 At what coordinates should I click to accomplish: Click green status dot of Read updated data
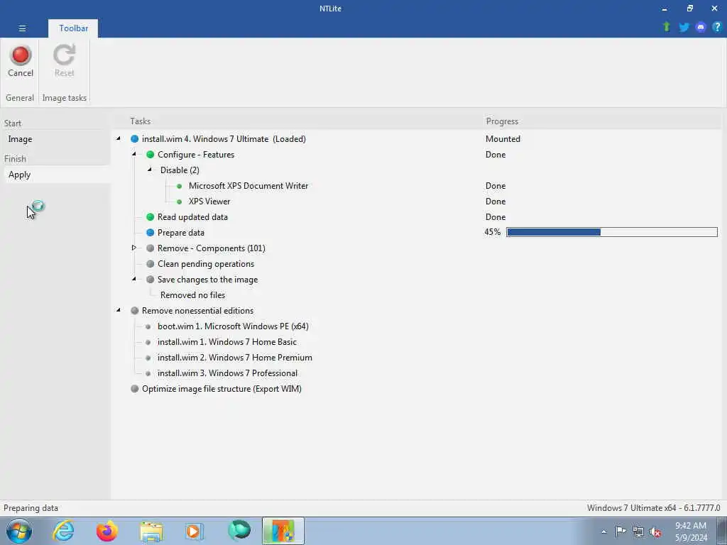point(151,217)
